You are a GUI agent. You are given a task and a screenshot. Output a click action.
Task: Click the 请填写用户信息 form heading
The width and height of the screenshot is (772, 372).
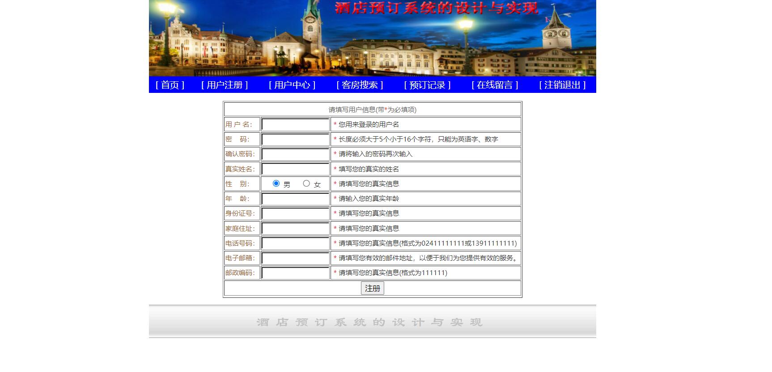[x=373, y=109]
